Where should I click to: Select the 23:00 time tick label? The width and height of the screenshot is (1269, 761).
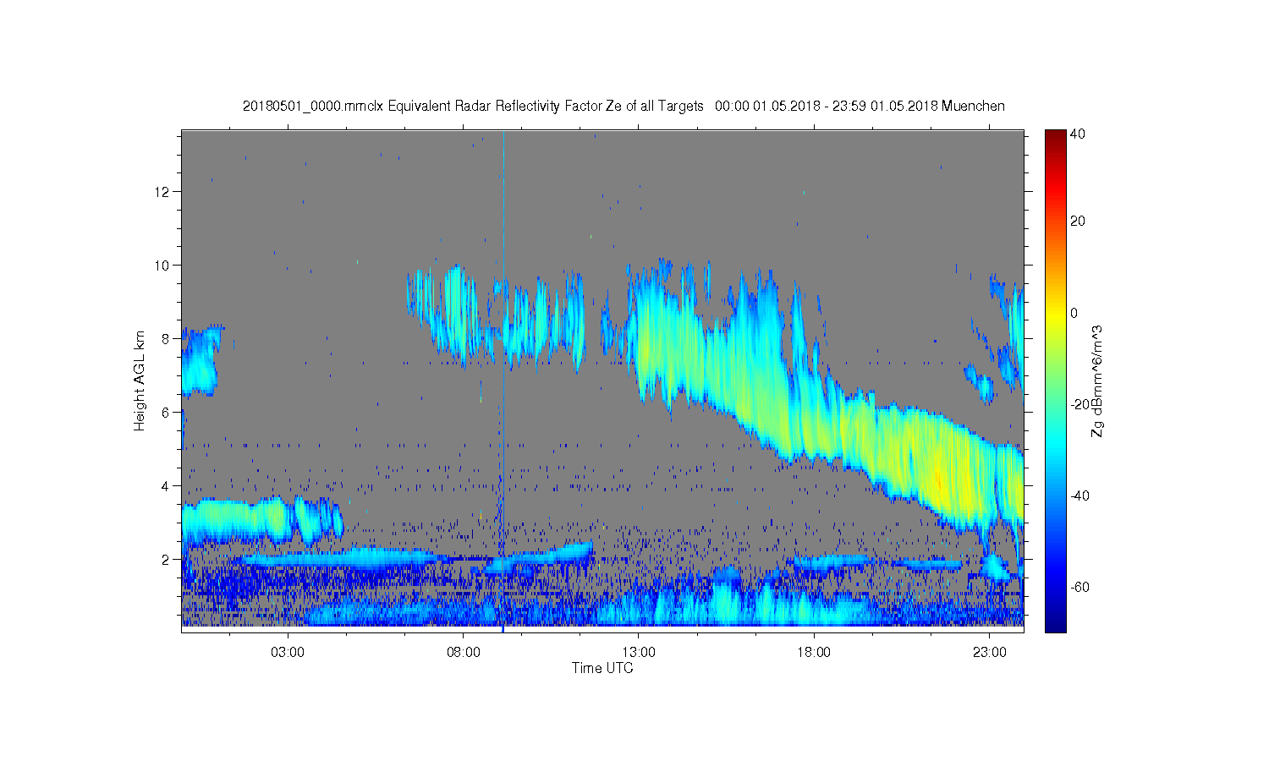(x=990, y=653)
